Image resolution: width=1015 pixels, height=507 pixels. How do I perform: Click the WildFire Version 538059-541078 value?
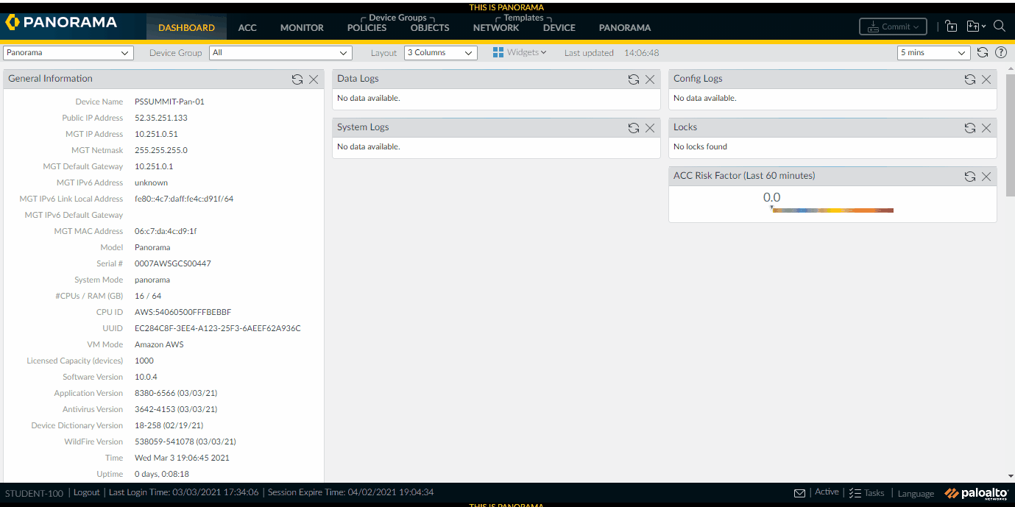pyautogui.click(x=185, y=442)
